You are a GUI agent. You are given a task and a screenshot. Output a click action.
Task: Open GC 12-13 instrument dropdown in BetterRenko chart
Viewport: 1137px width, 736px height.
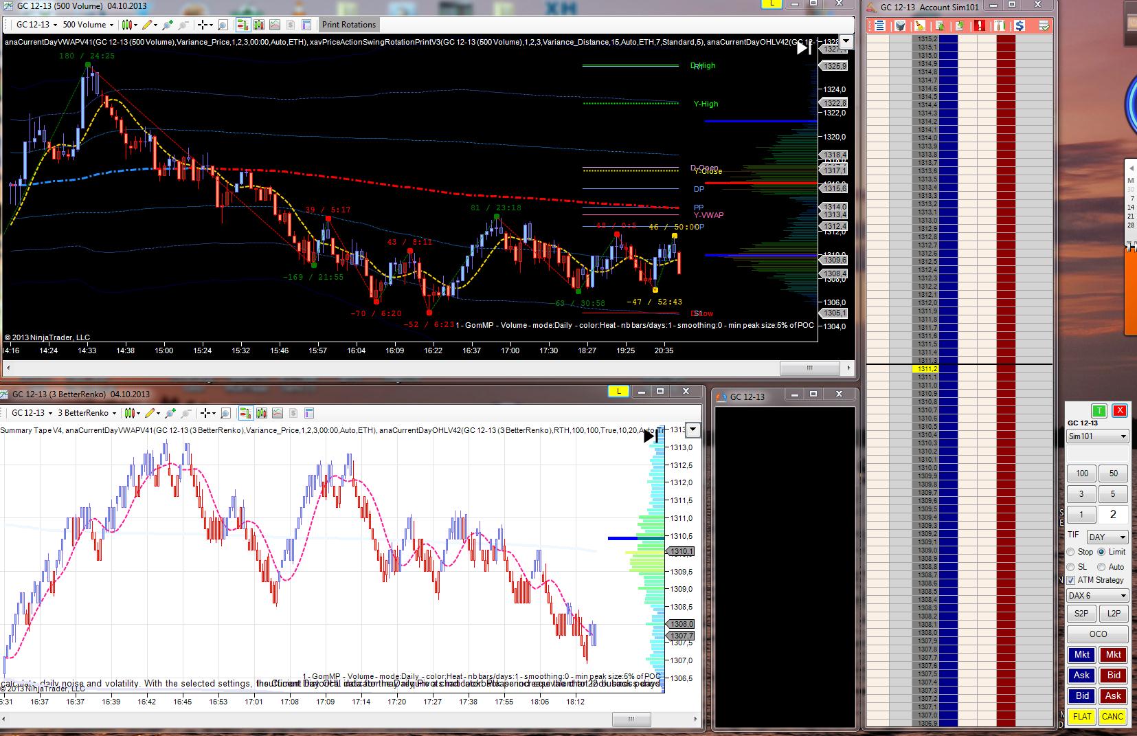click(31, 413)
